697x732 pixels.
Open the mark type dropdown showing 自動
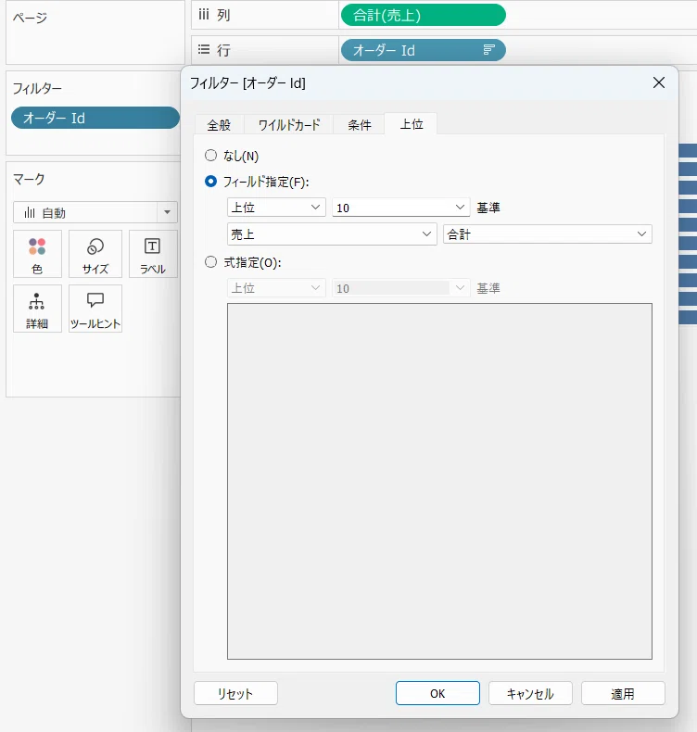point(95,213)
